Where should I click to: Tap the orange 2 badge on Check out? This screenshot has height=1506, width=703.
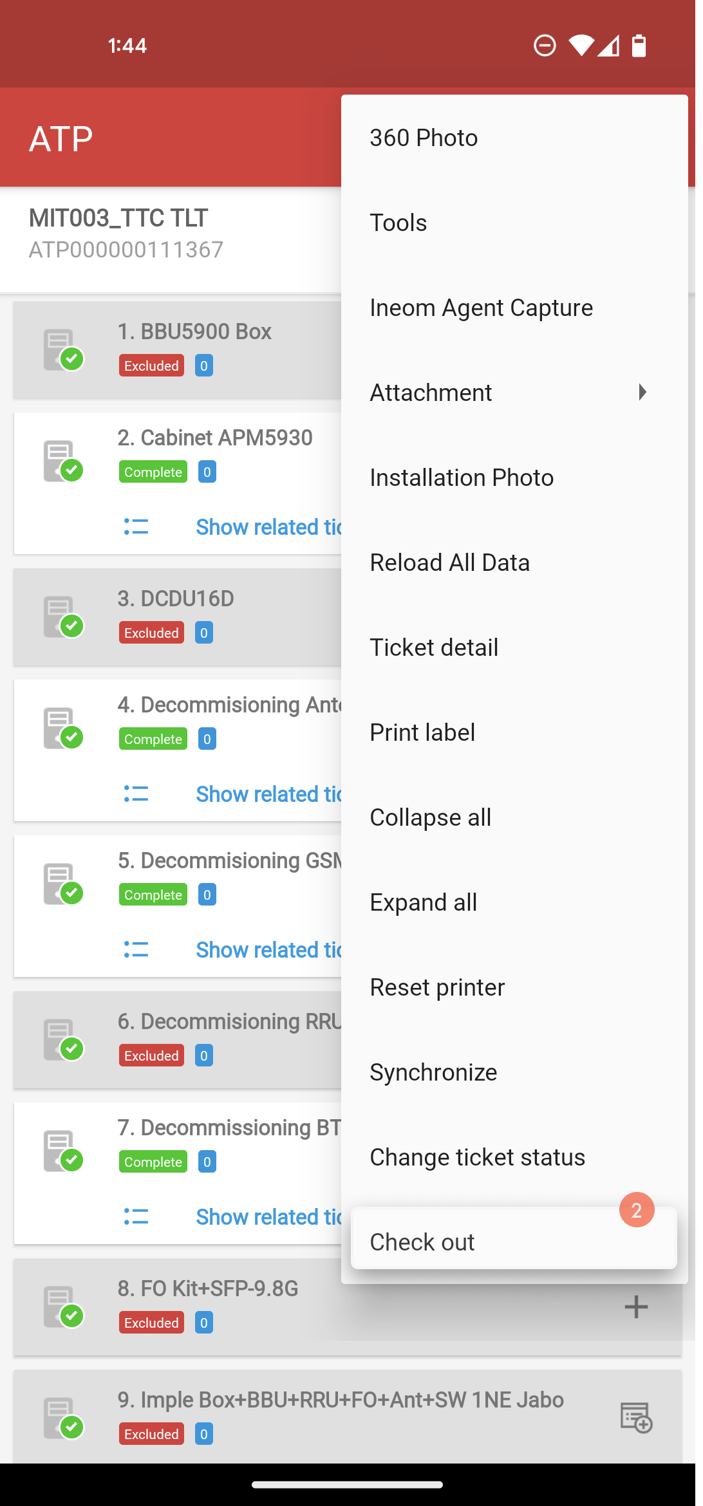[637, 1210]
